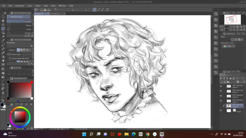
Task: Select the Airbrush tool
Action: click(3, 57)
